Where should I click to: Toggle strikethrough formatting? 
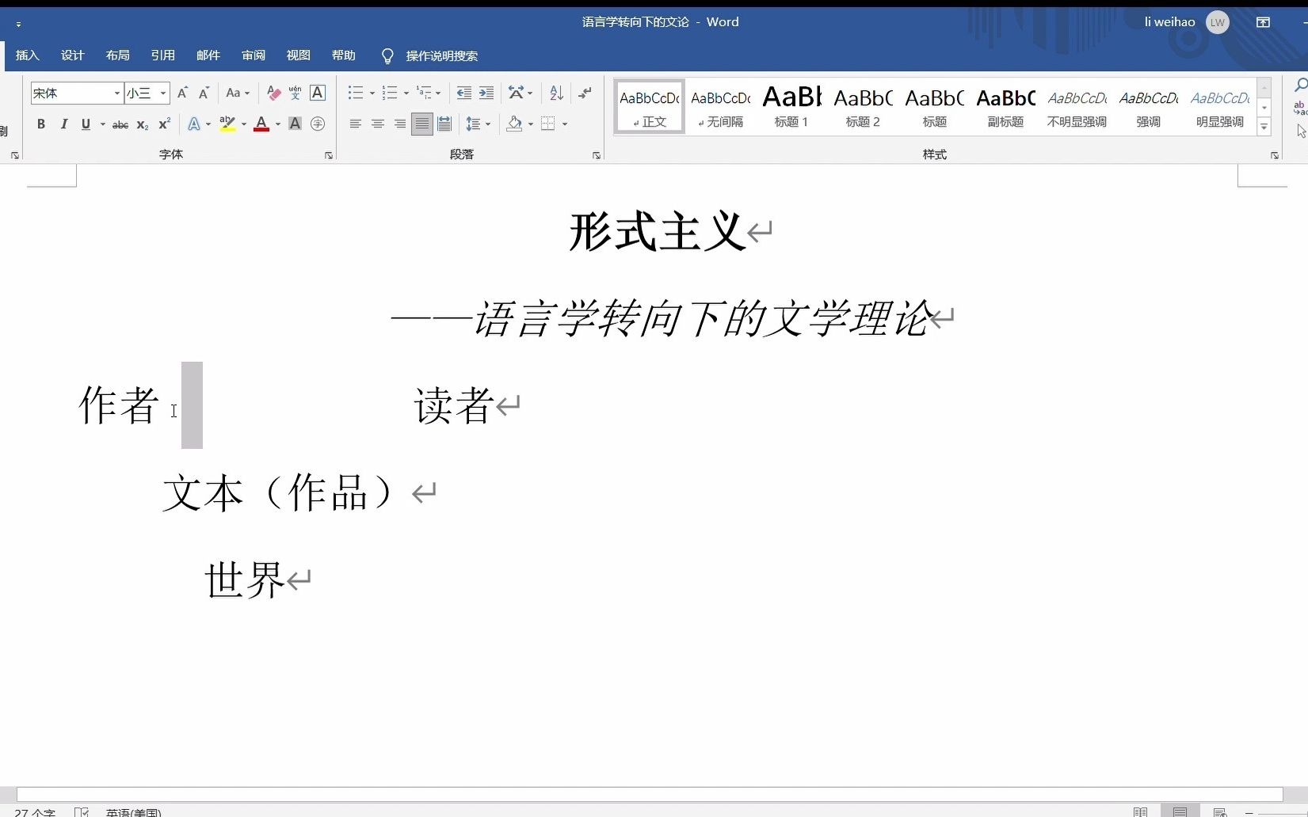120,124
